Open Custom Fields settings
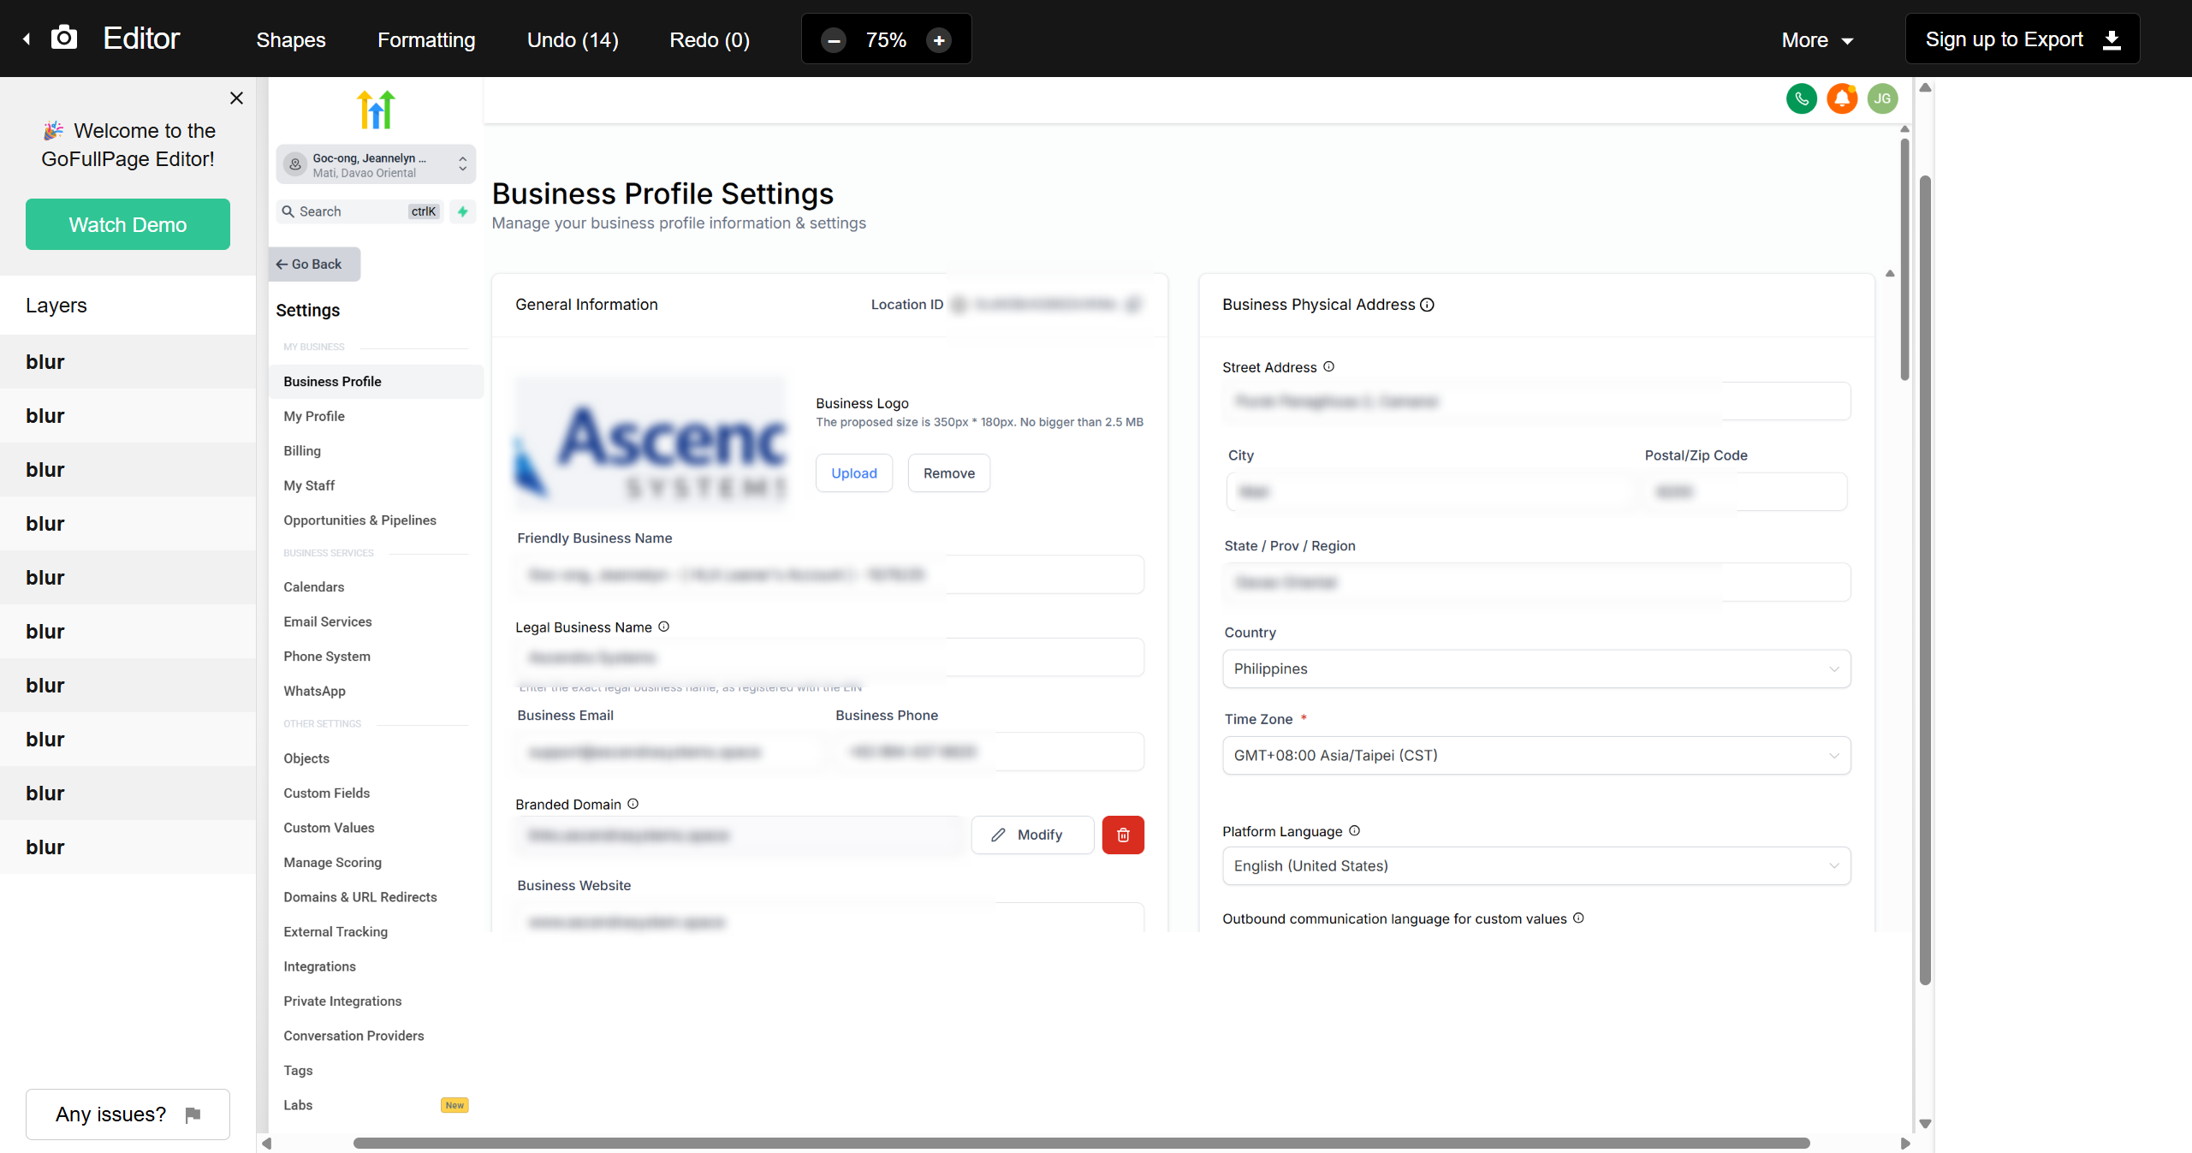The height and width of the screenshot is (1153, 2192). click(x=327, y=793)
